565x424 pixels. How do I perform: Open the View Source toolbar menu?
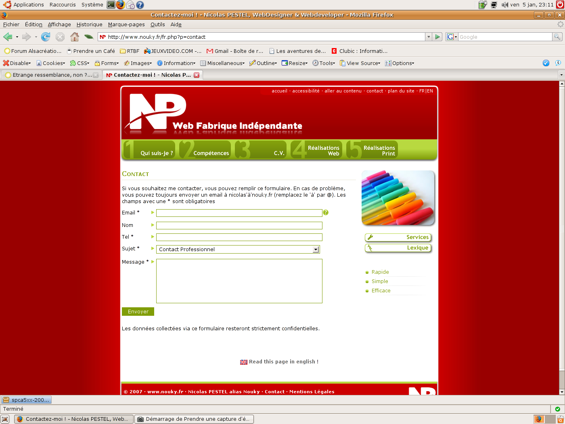click(360, 63)
